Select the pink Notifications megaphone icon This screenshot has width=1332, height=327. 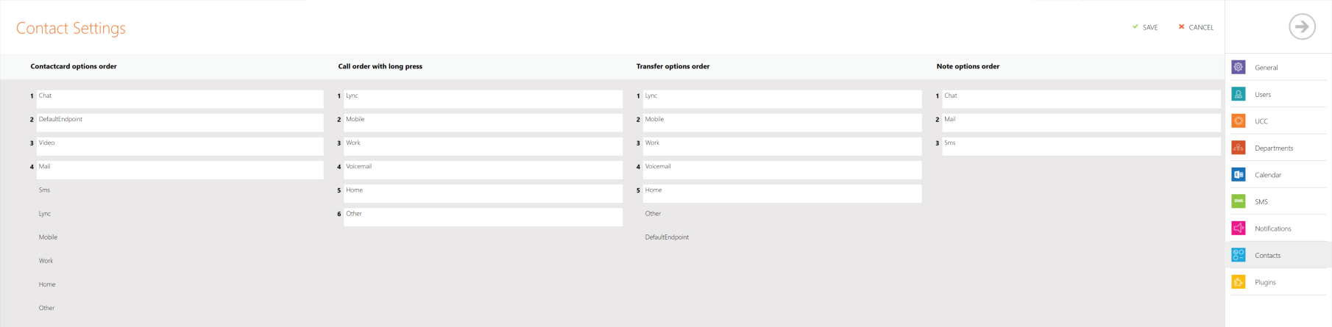tap(1239, 229)
